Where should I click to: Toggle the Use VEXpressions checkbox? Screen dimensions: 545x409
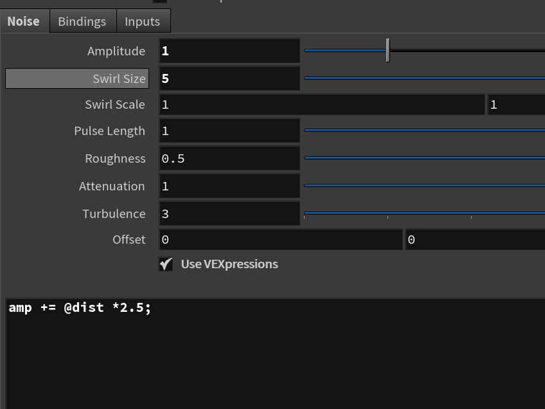pos(165,264)
